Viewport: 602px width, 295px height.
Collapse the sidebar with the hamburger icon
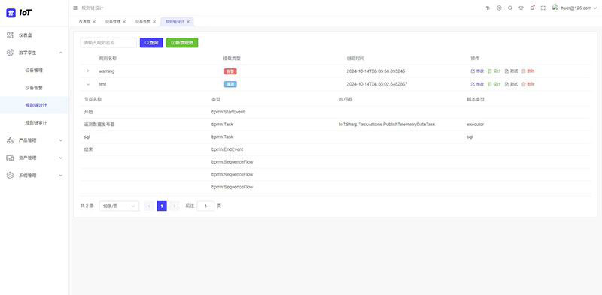tap(75, 8)
